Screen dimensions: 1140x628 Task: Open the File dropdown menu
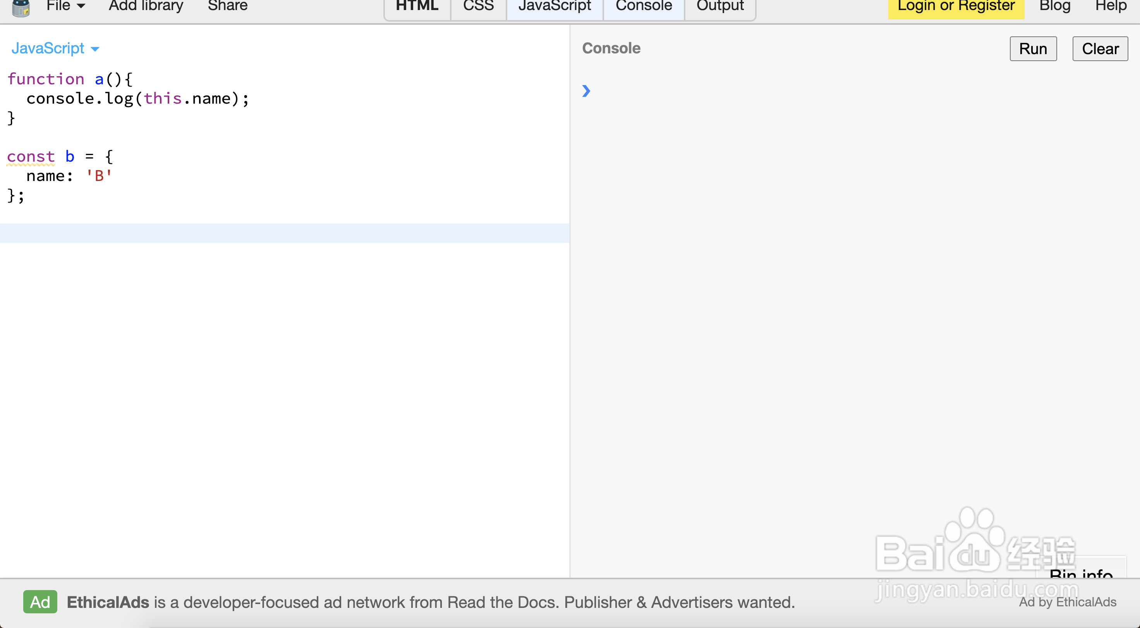[x=65, y=6]
